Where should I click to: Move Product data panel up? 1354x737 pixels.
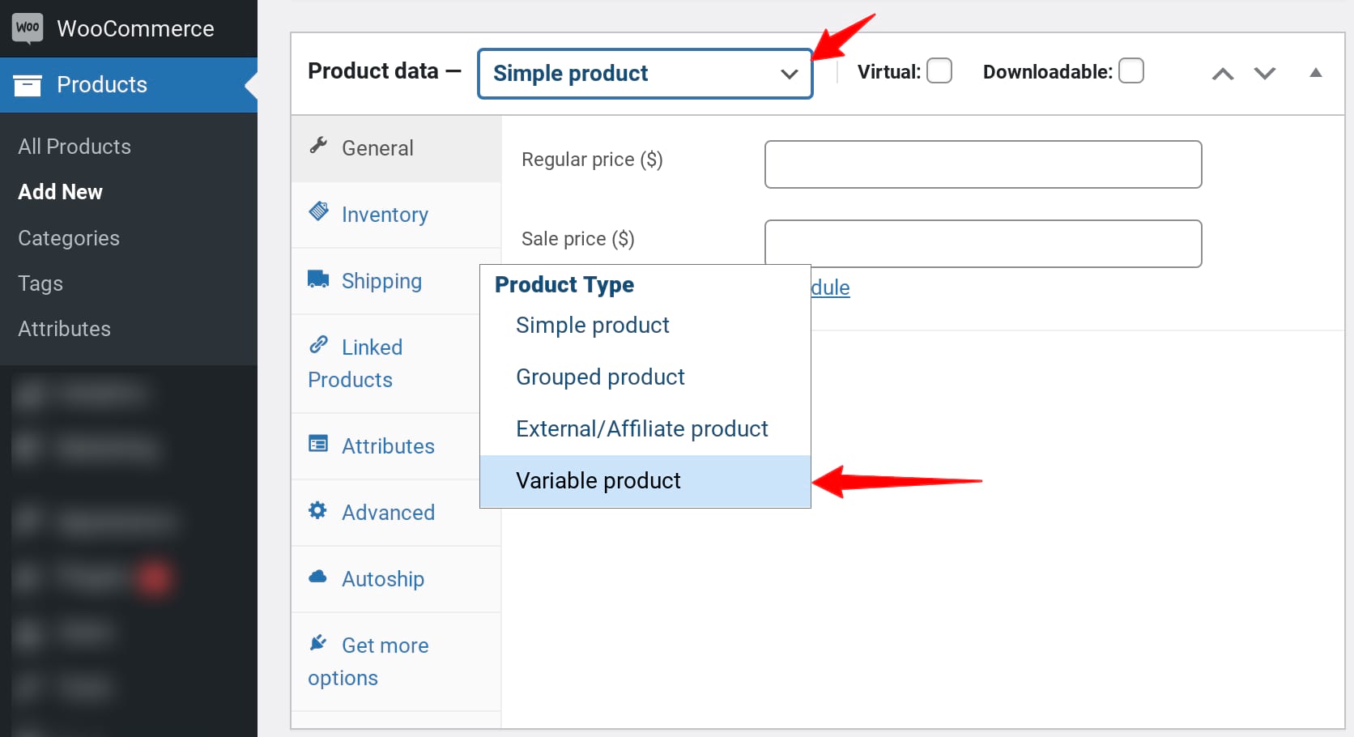(x=1222, y=74)
